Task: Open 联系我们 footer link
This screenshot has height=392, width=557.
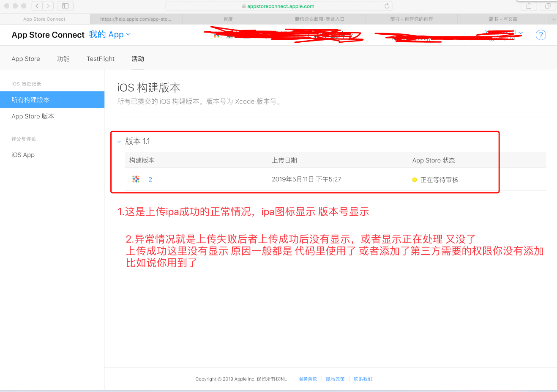Action: [x=363, y=379]
